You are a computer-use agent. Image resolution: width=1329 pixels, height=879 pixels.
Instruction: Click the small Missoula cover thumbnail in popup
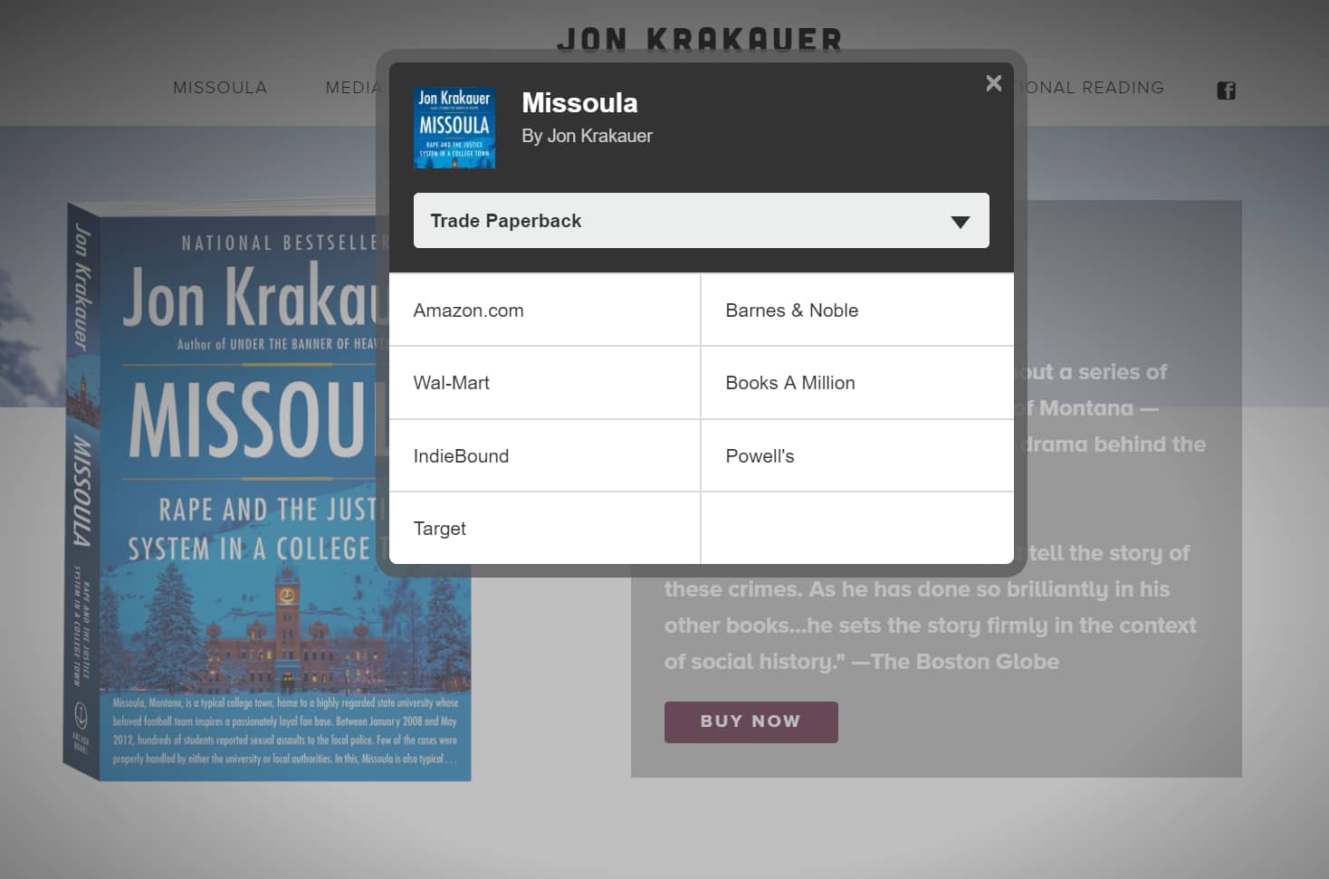pyautogui.click(x=454, y=128)
